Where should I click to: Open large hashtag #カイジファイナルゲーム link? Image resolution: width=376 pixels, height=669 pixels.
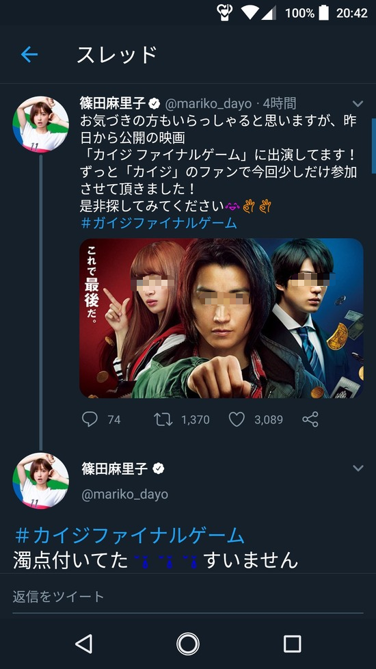[130, 535]
